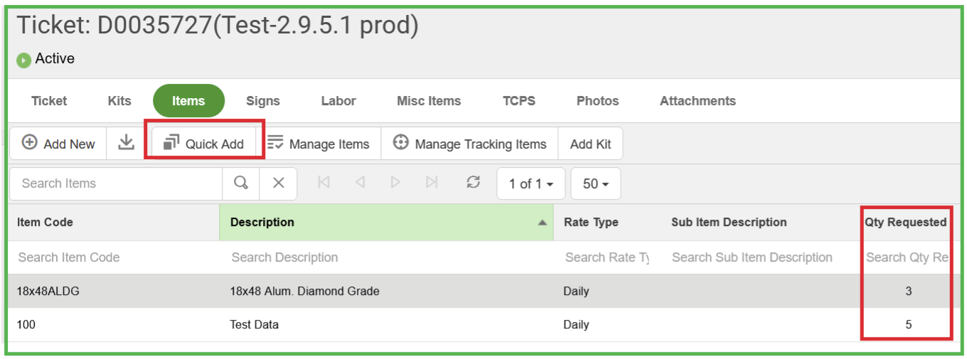Open the 50 page size dropdown
The width and height of the screenshot is (967, 359).
point(596,183)
